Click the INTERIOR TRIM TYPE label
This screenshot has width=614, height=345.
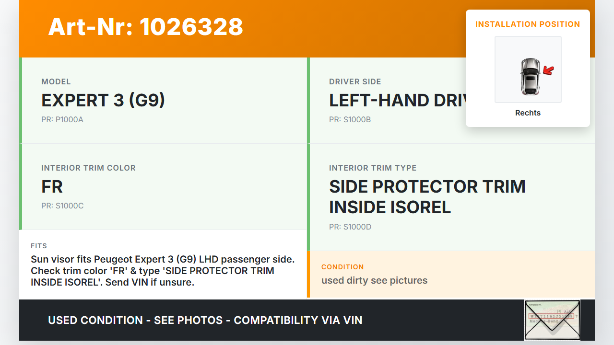point(373,168)
